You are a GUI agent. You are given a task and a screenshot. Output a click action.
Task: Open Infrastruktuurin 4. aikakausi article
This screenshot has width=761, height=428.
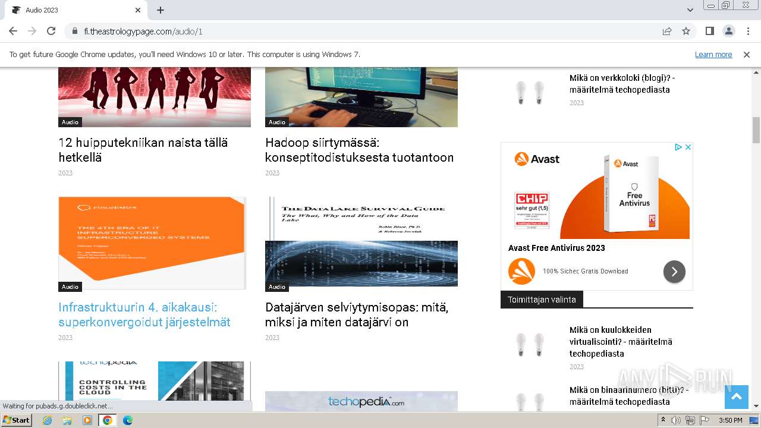[144, 314]
